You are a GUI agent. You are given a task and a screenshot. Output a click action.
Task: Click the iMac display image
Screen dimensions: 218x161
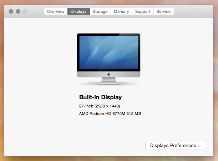(x=108, y=59)
